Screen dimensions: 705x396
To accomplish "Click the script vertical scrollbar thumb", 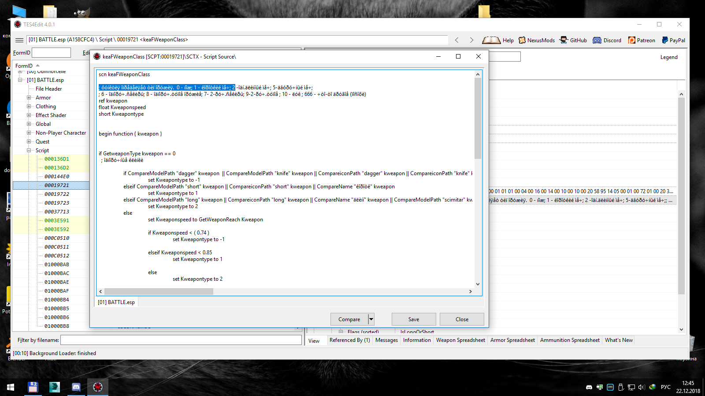I will tap(478, 118).
